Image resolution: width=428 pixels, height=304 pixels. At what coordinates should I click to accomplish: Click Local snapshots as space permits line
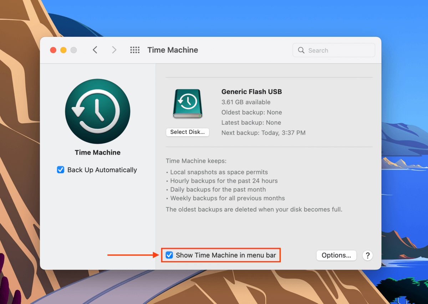(x=219, y=172)
